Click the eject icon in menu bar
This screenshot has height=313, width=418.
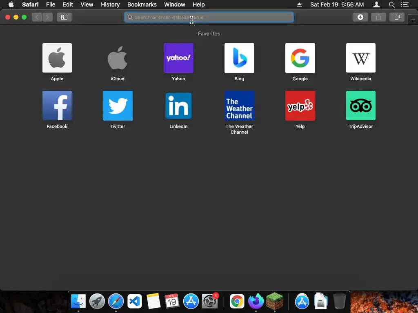(x=299, y=4)
